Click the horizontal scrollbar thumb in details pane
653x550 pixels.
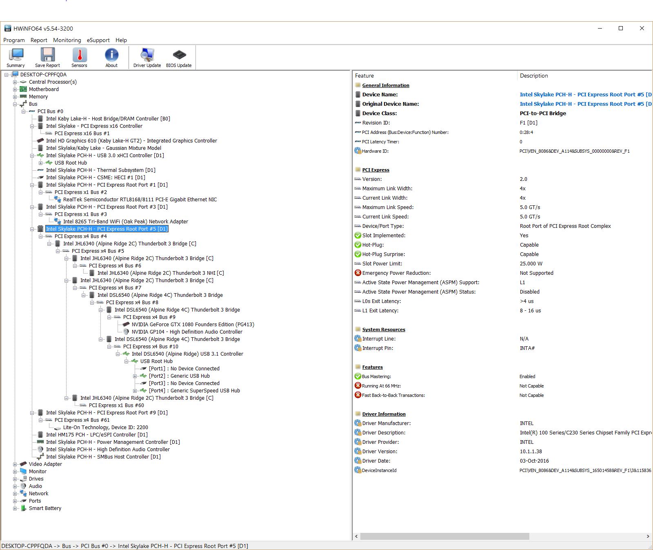445,536
